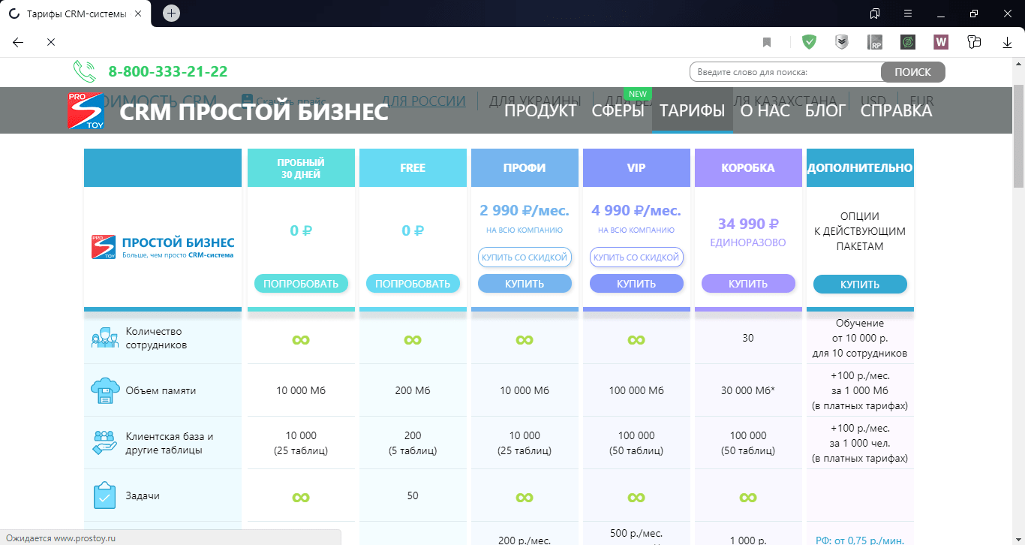Open a new browser tab

(x=172, y=14)
